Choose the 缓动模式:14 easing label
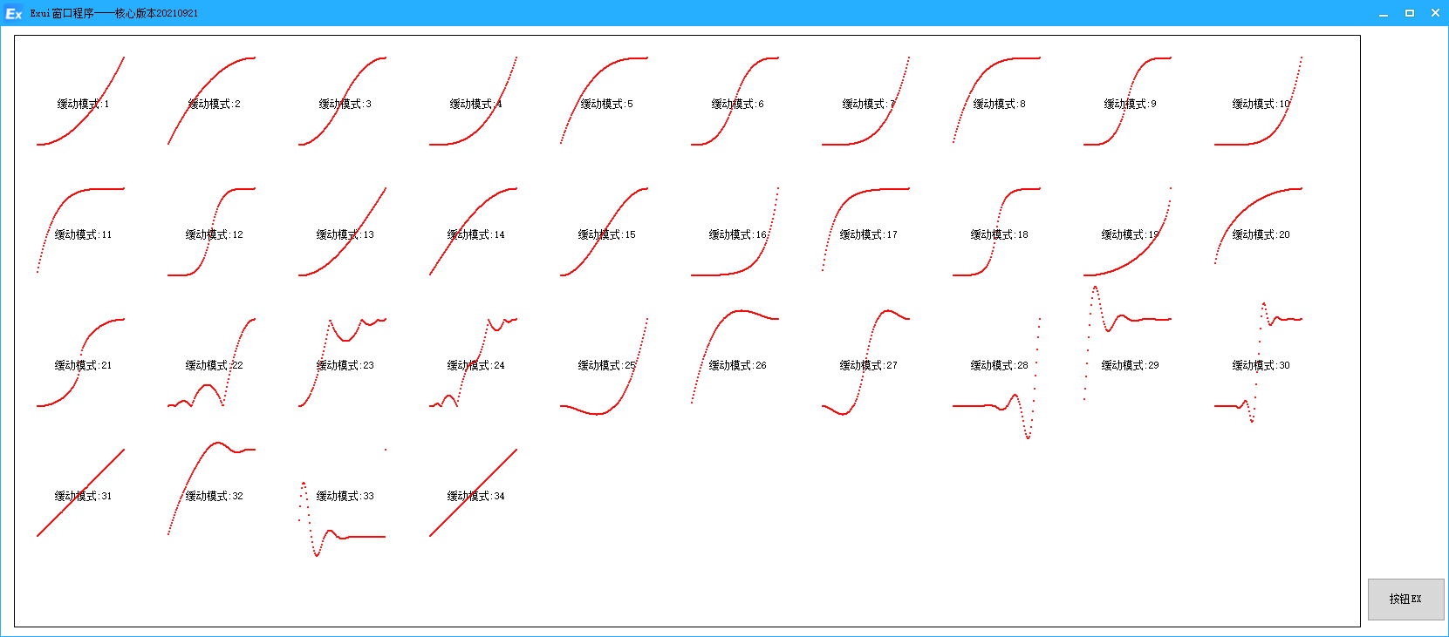 tap(476, 234)
